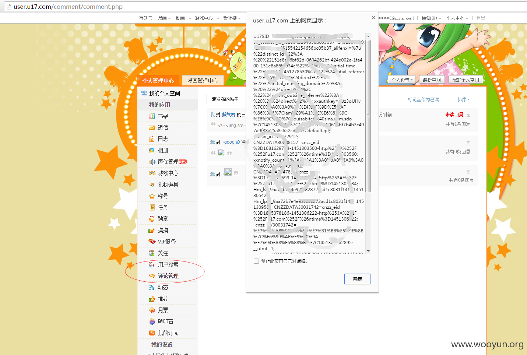This screenshot has width=527, height=355.
Task: Click page icon in address bar
Action: tap(9, 7)
